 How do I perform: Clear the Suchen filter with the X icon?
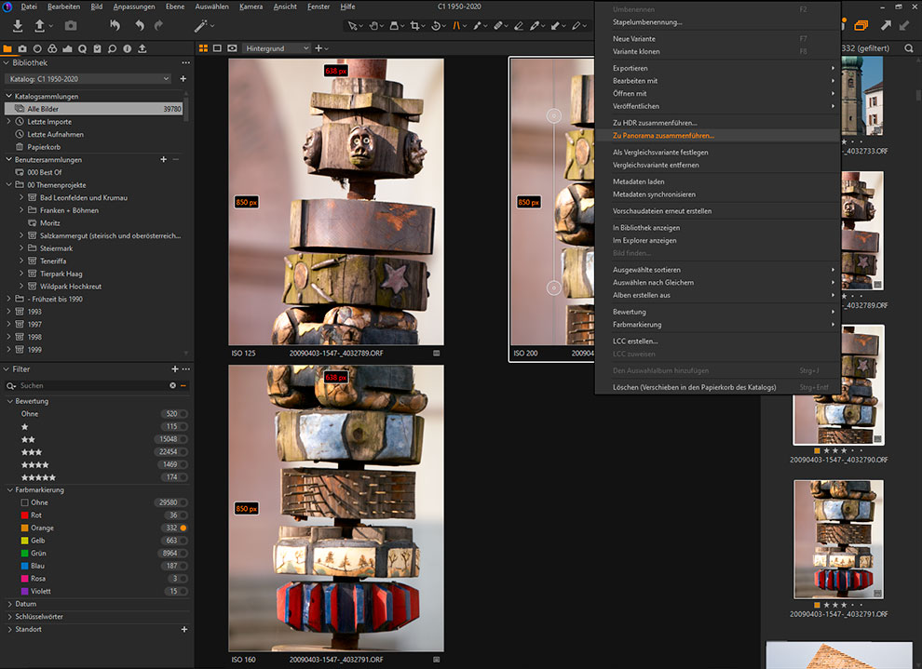(x=173, y=386)
